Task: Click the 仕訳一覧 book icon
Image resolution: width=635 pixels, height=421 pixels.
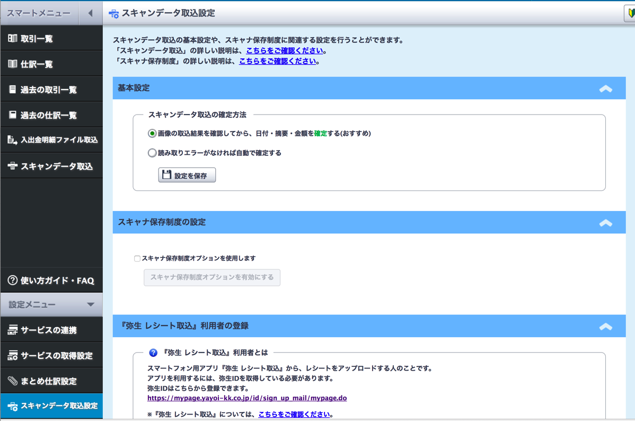Action: coord(13,64)
